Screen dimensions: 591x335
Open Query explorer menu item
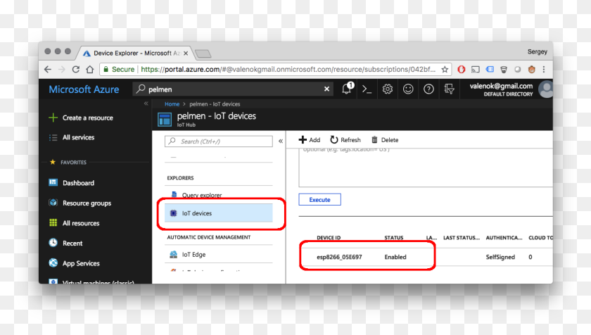tap(201, 195)
